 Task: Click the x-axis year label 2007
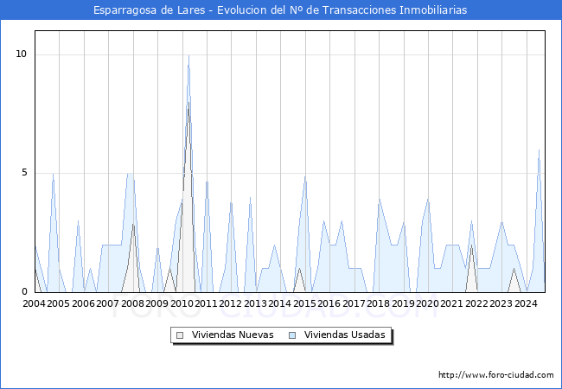pos(107,303)
